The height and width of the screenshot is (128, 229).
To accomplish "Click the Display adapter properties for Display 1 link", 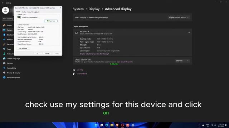I will pos(94,54).
